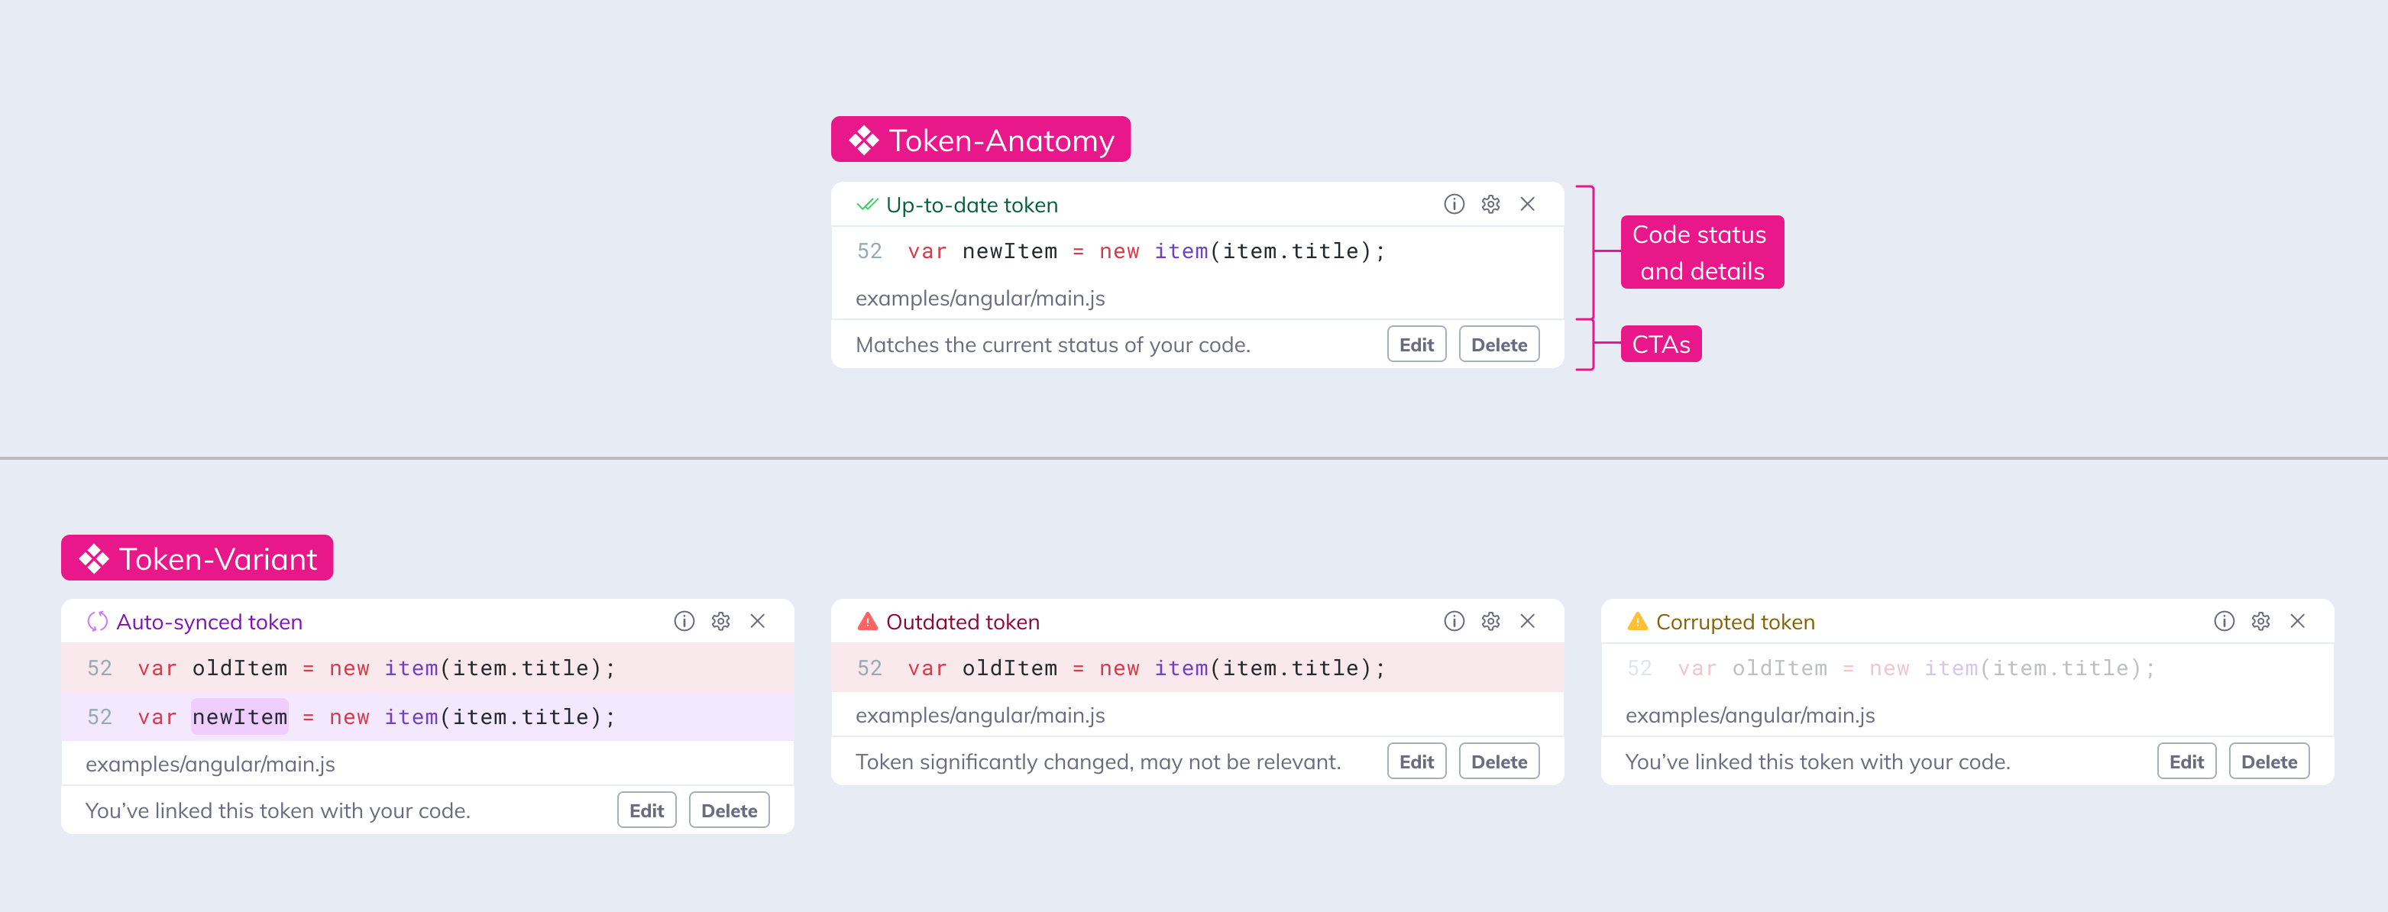
Task: Edit the Auto-synced token
Action: pos(646,810)
